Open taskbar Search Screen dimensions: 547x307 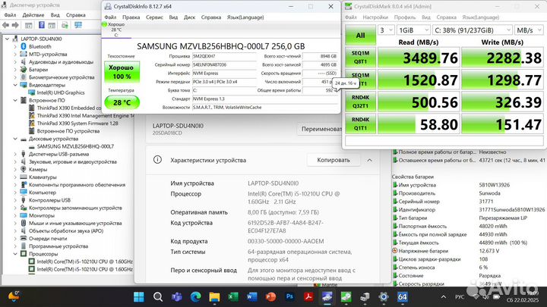click(158, 297)
